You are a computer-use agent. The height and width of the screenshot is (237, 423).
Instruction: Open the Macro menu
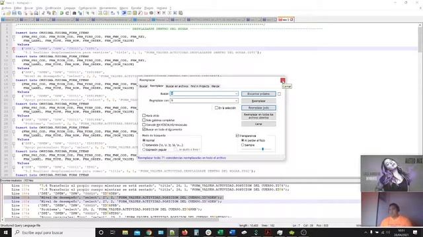point(124,8)
